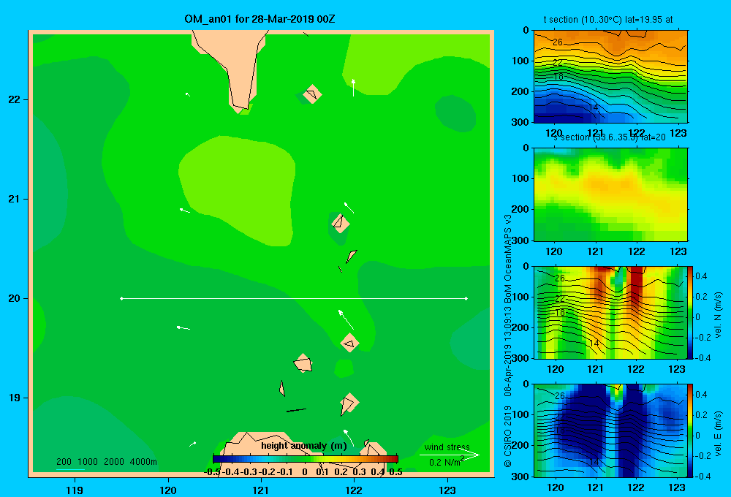Click the "14" contour label in the temperature section
The width and height of the screenshot is (731, 497).
pyautogui.click(x=593, y=107)
